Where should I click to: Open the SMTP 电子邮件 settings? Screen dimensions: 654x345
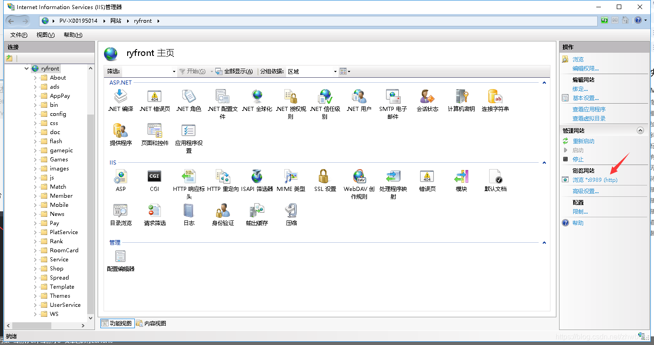click(x=393, y=104)
